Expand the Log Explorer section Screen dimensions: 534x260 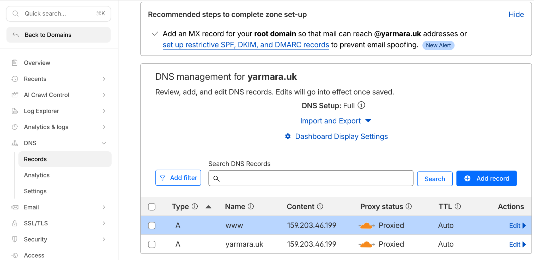click(104, 111)
